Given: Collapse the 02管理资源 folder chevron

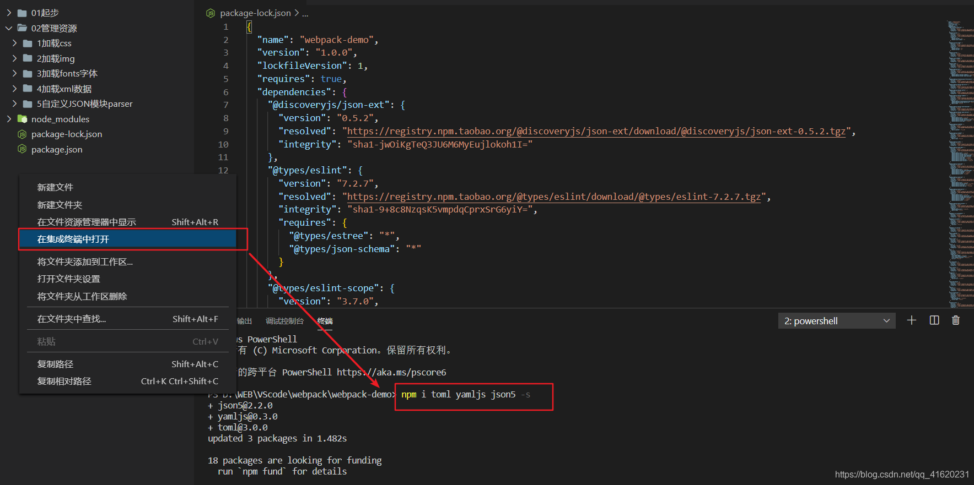Looking at the screenshot, I should tap(9, 28).
